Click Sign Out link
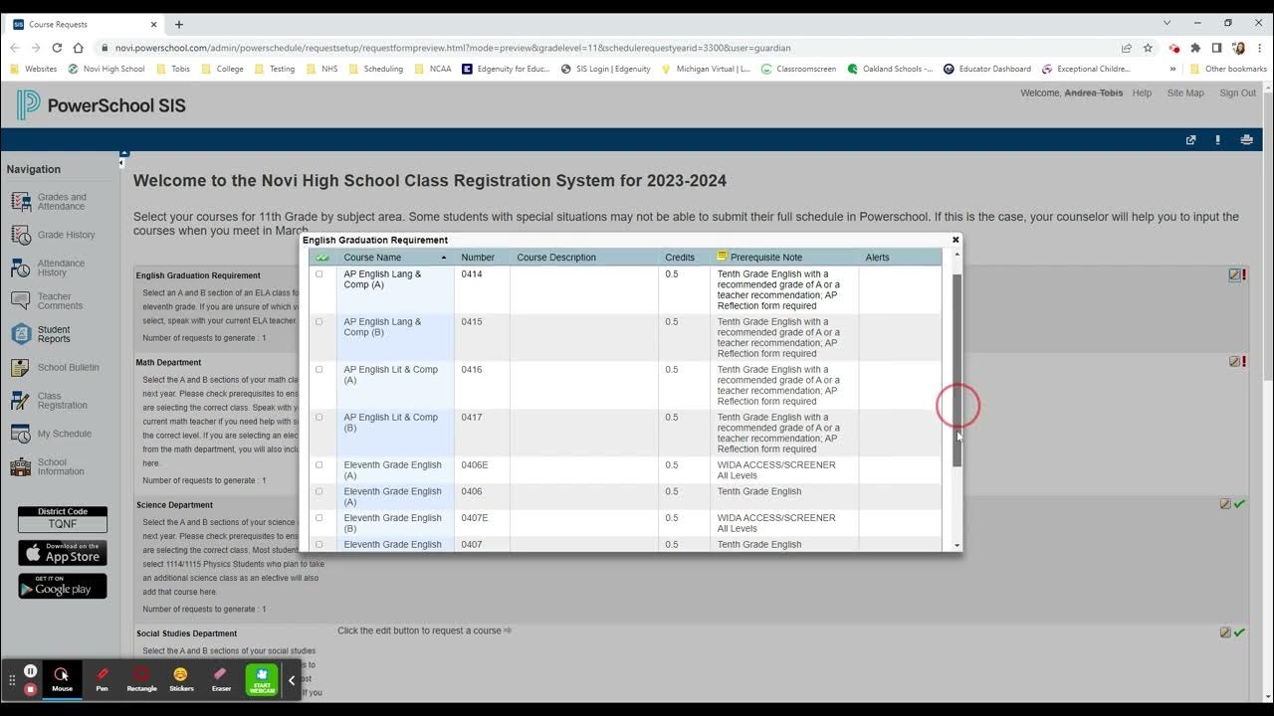1274x716 pixels. 1237,92
